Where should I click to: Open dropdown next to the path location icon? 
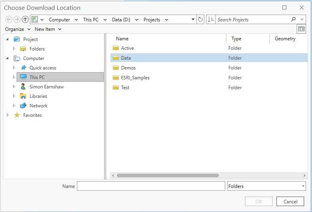(x=42, y=20)
